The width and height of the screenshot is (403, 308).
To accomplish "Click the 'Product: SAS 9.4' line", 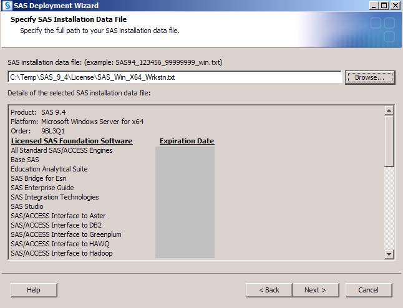I will click(38, 112).
